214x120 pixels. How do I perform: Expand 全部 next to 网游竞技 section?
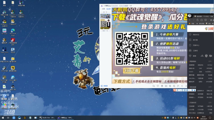tap(210, 61)
